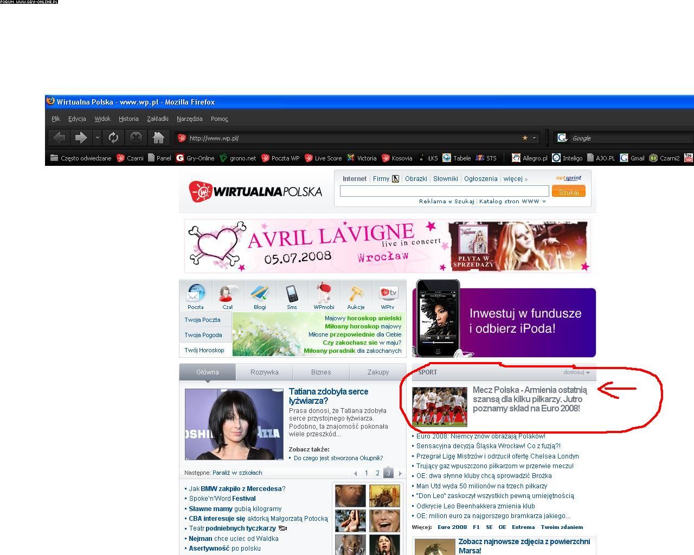Open the Edycja menu

[x=77, y=119]
